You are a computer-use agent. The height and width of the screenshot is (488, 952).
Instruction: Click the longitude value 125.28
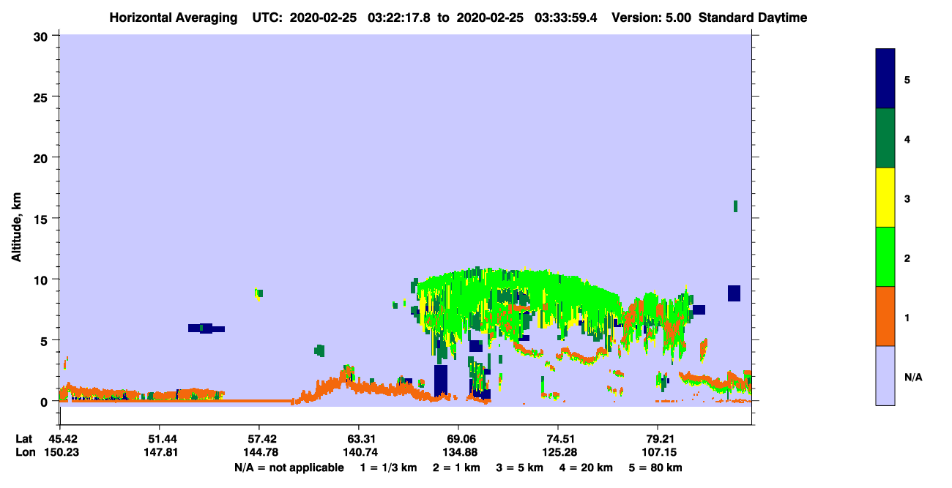coord(558,453)
